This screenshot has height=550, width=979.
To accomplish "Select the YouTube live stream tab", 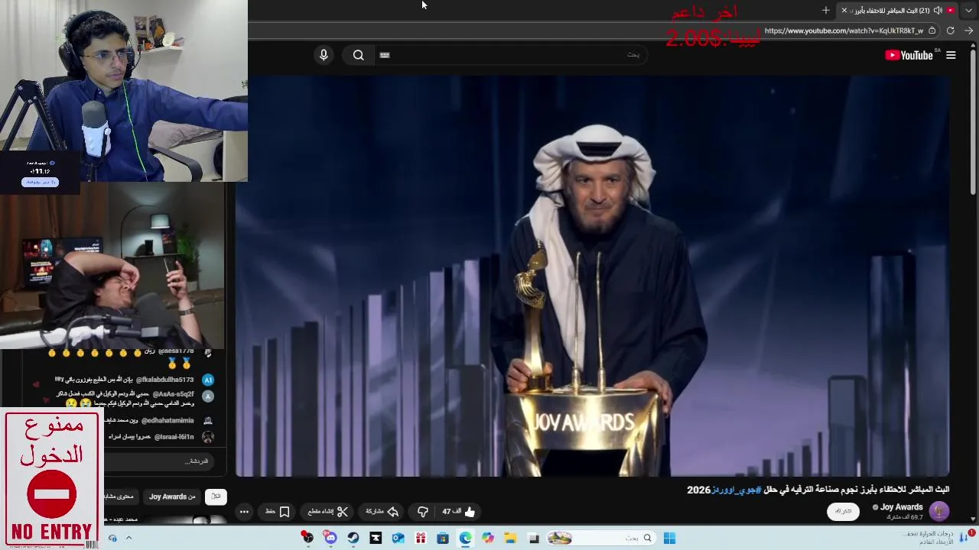I will pyautogui.click(x=898, y=11).
